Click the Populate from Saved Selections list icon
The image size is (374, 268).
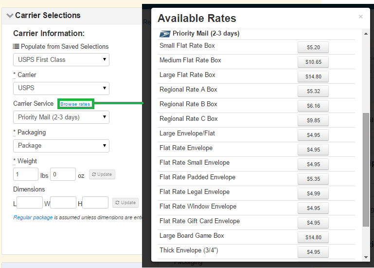[16, 47]
